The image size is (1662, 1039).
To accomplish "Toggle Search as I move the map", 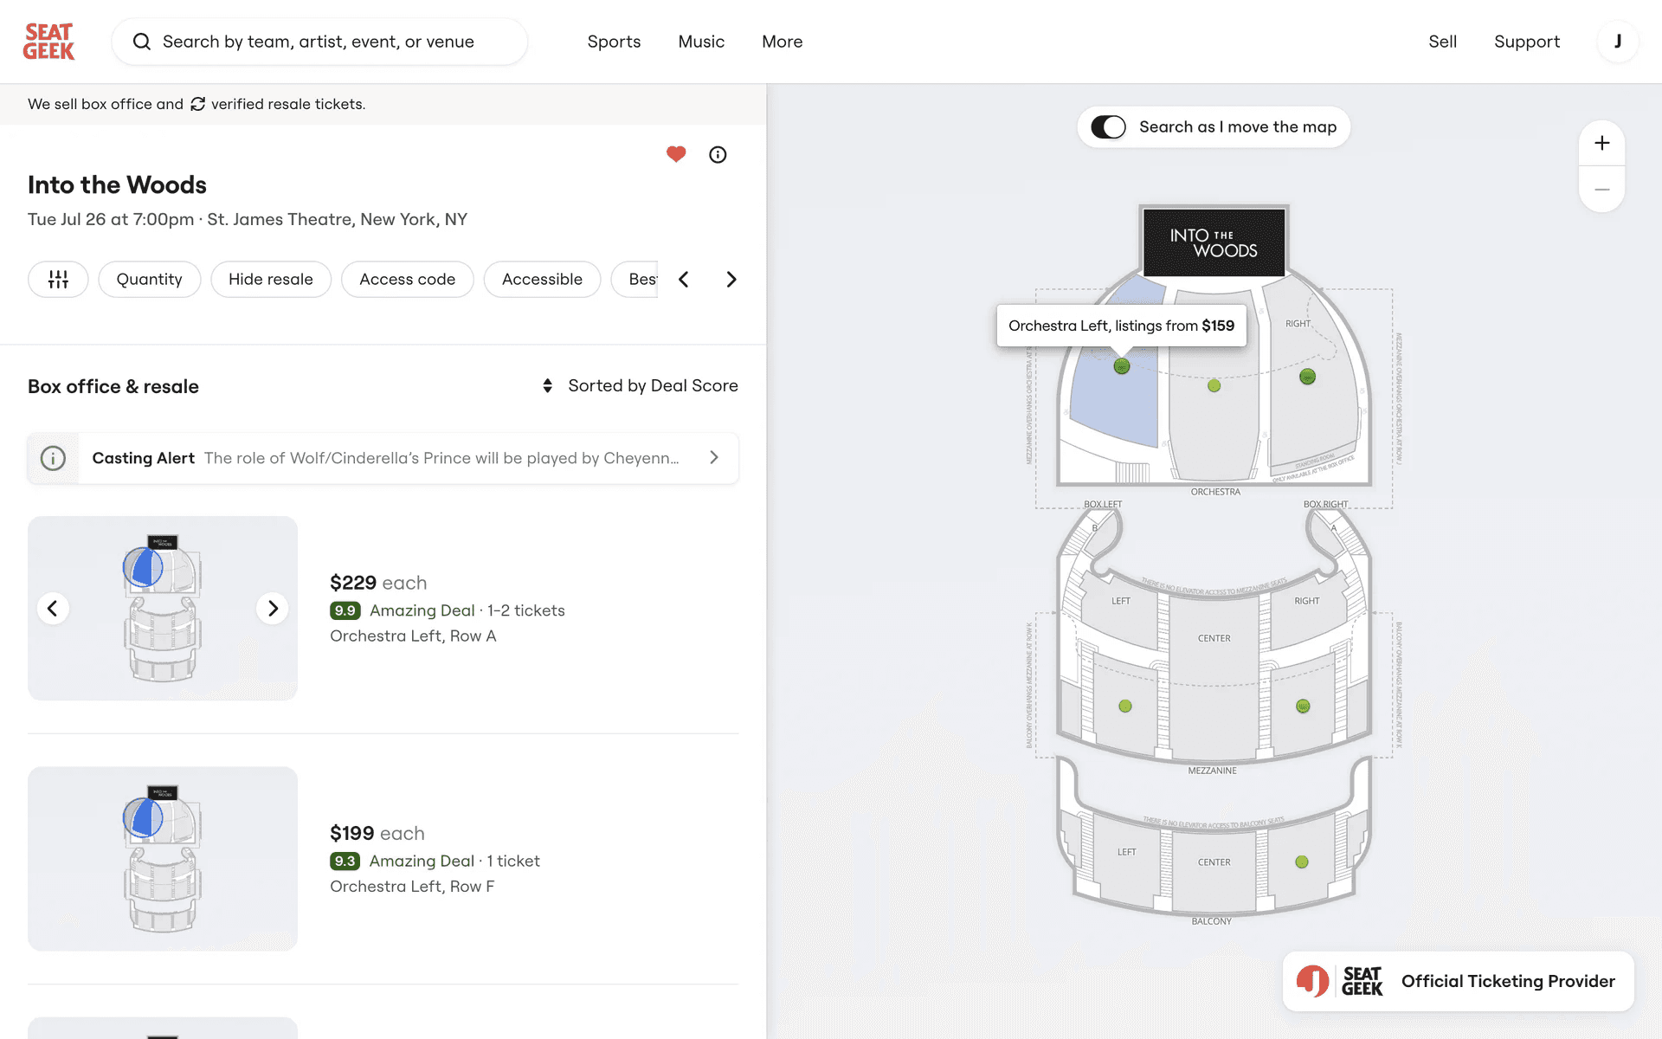I will click(x=1109, y=127).
